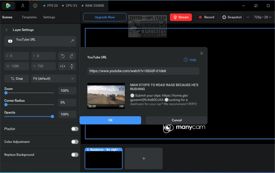Screen dimensions: 275x173
Task: Click the RAM 250MB status indicator
Action: (93, 6)
